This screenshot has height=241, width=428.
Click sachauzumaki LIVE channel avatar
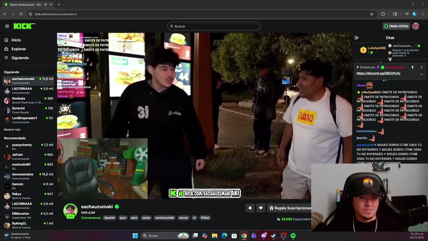coord(71,211)
